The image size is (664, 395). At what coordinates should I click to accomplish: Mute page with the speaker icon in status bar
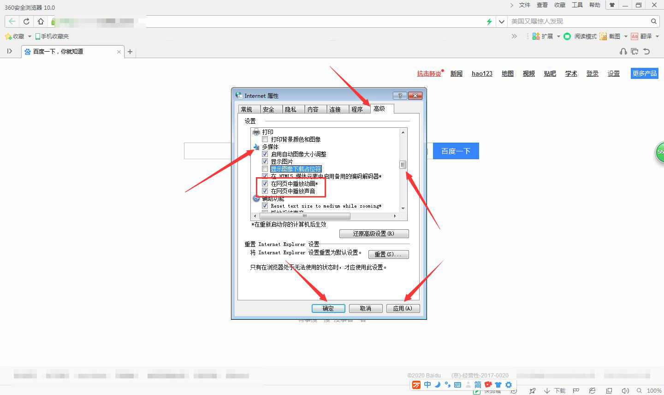point(625,391)
